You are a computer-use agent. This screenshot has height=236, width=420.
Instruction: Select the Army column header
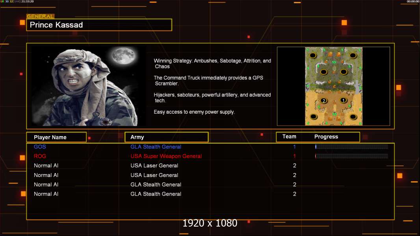click(166, 137)
